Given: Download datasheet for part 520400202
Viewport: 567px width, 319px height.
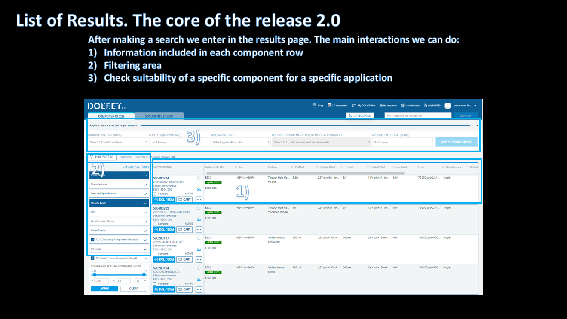Looking at the screenshot, I should 199,219.
